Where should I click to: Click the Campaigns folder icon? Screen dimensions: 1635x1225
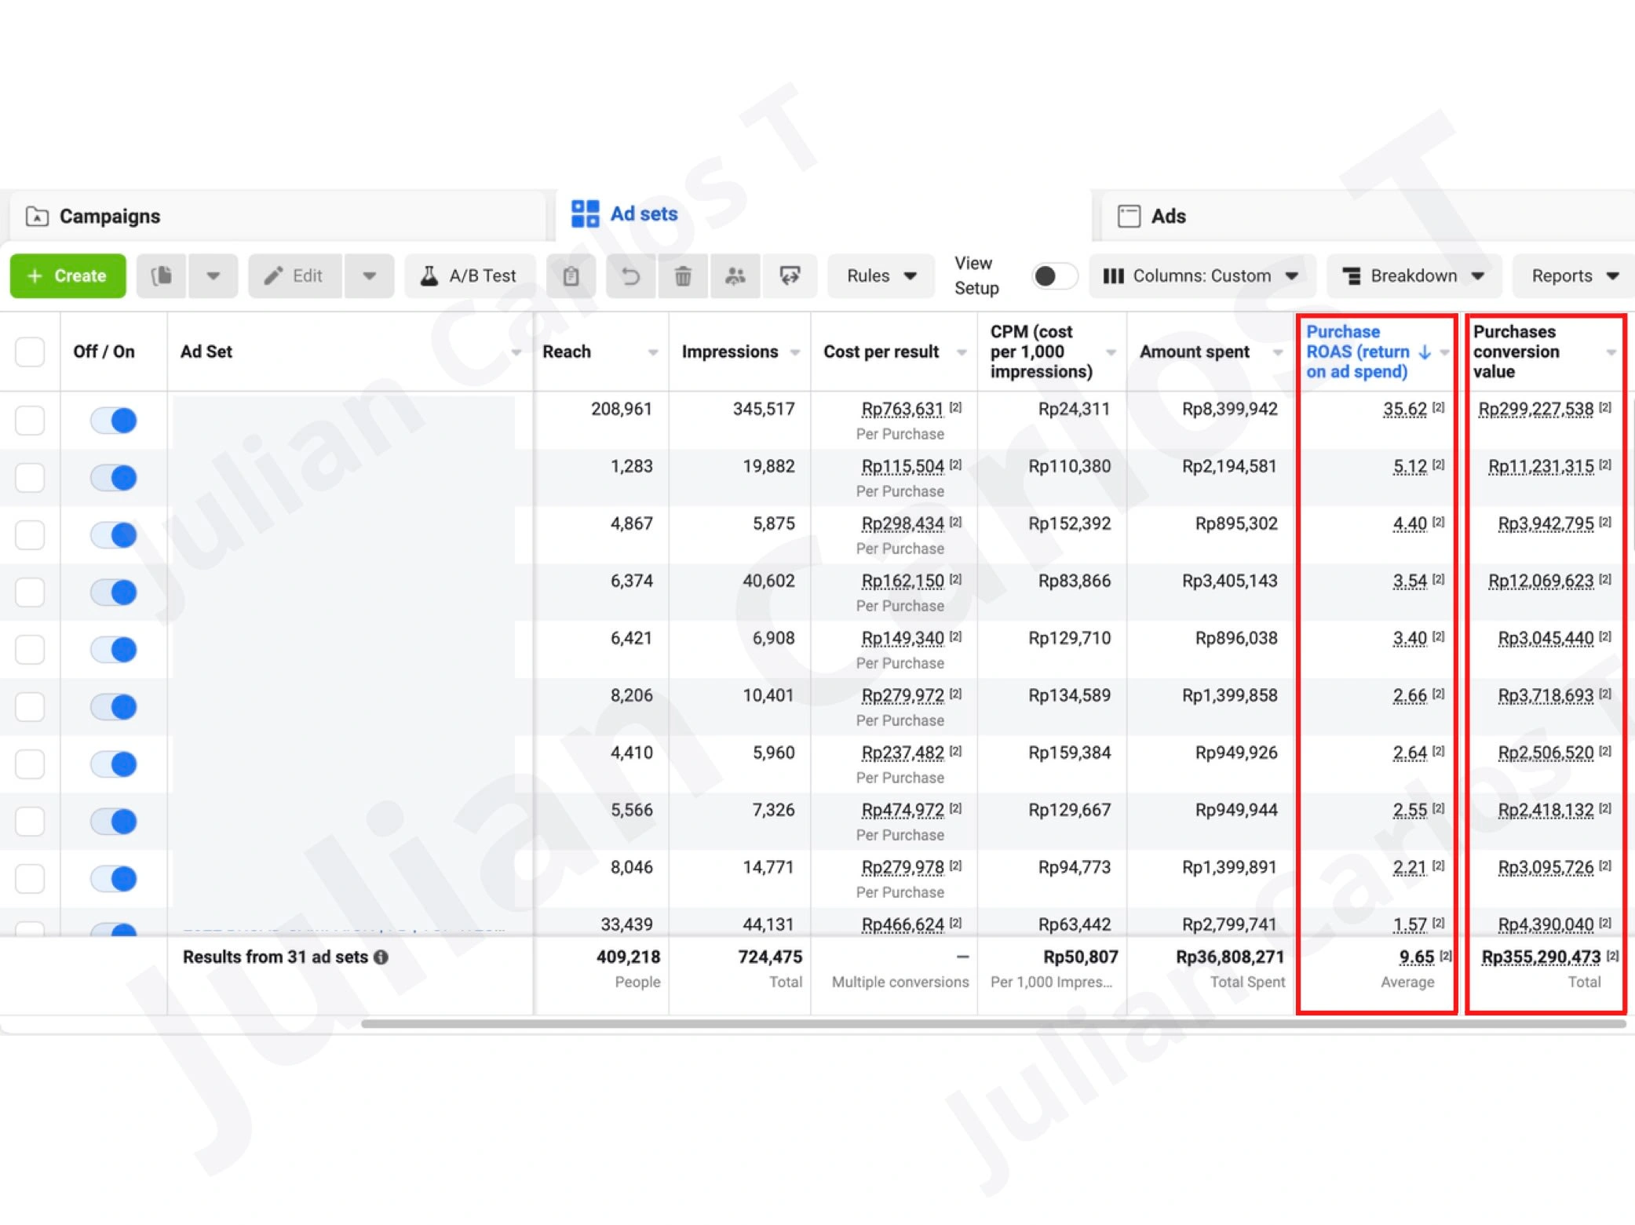pyautogui.click(x=37, y=217)
